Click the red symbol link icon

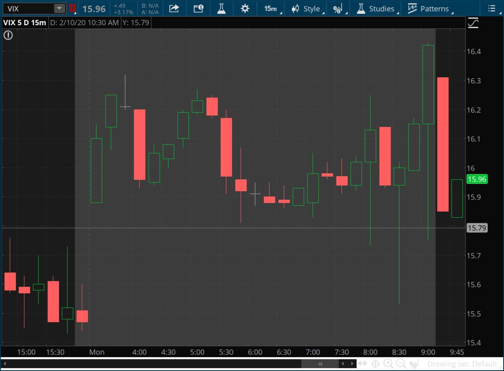tap(72, 8)
